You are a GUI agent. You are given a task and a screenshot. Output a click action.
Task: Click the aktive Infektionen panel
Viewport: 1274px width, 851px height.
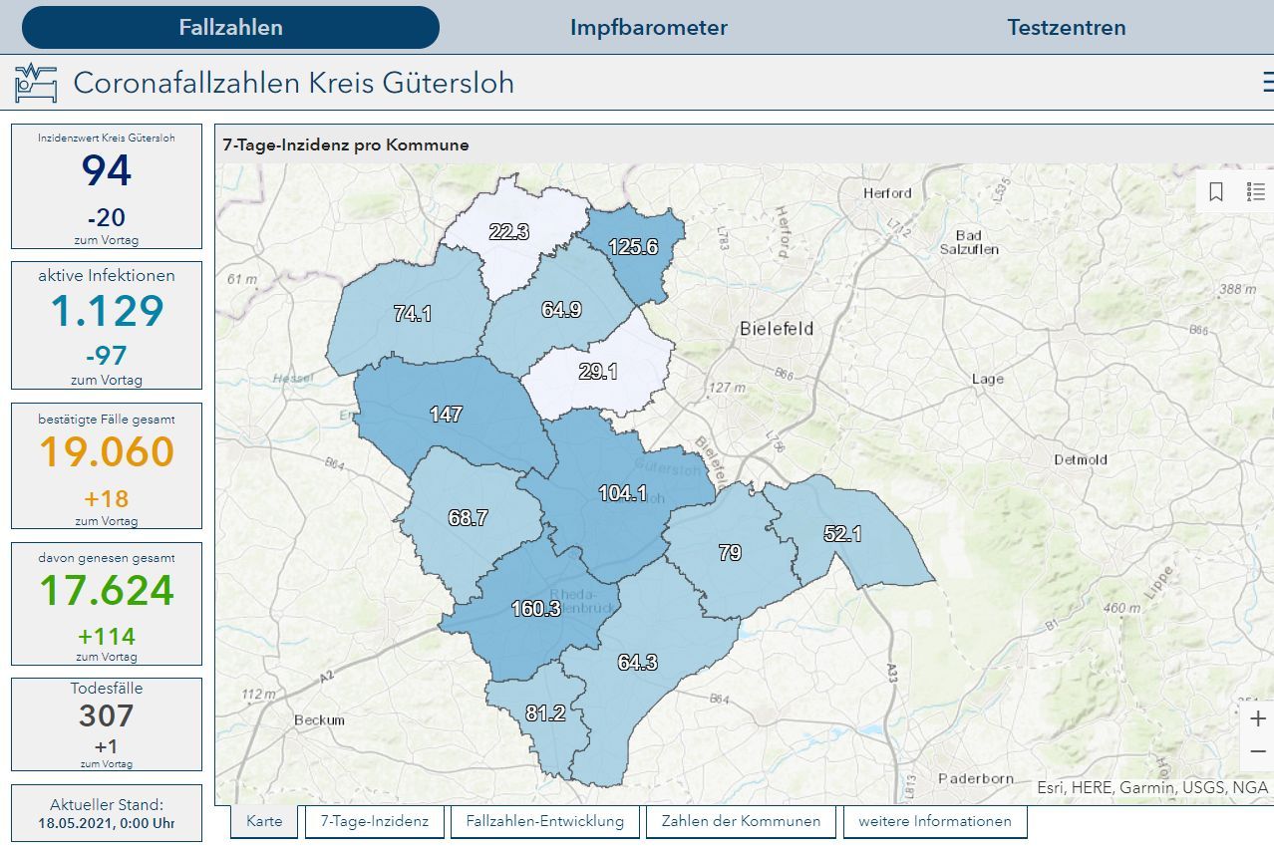coord(107,326)
